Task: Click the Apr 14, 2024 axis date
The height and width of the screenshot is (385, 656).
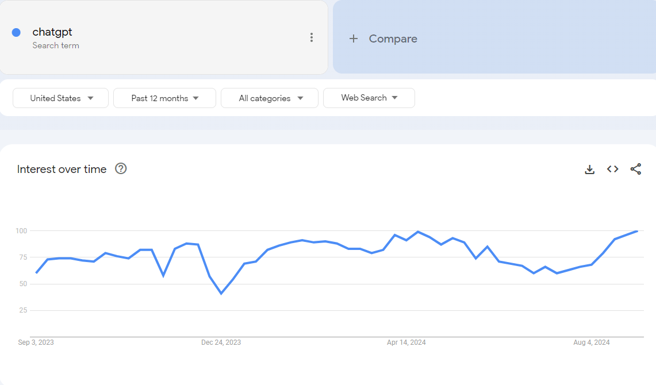Action: (406, 342)
